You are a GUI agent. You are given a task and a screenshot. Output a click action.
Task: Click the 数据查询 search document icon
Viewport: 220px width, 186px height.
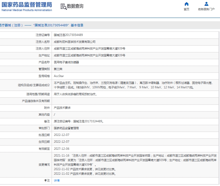tap(63, 7)
